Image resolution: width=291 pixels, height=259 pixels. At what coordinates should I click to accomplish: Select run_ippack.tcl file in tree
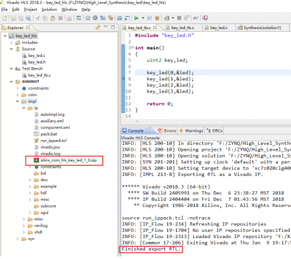(x=51, y=141)
